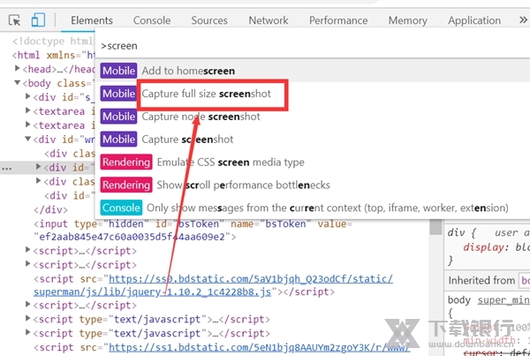Select the Capture node screenshot command
The height and width of the screenshot is (356, 530).
[201, 117]
